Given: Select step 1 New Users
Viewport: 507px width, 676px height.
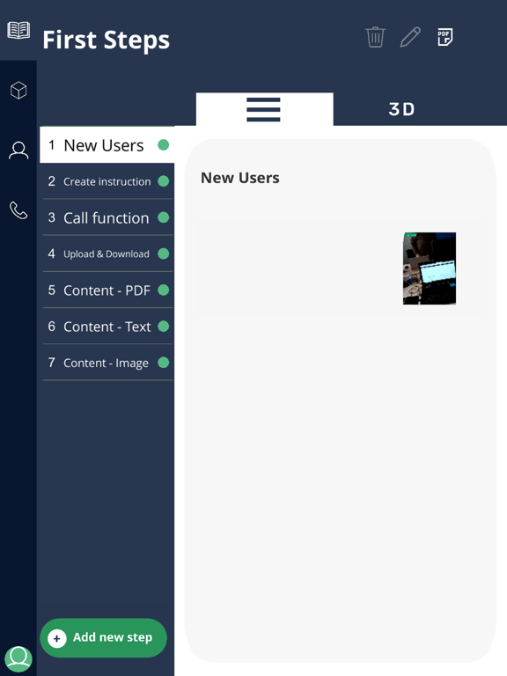Looking at the screenshot, I should coord(107,145).
